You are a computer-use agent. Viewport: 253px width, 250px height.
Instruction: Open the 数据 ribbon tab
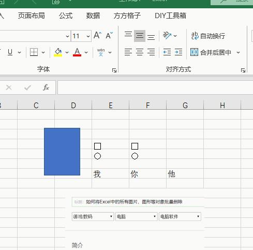coord(93,16)
